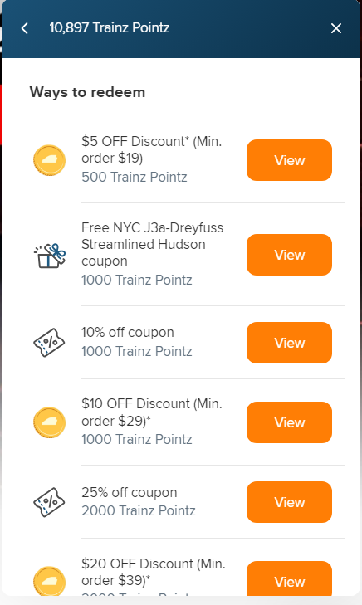Click the percent ticket icon beside 10% off coupon
This screenshot has width=362, height=605.
[x=49, y=343]
